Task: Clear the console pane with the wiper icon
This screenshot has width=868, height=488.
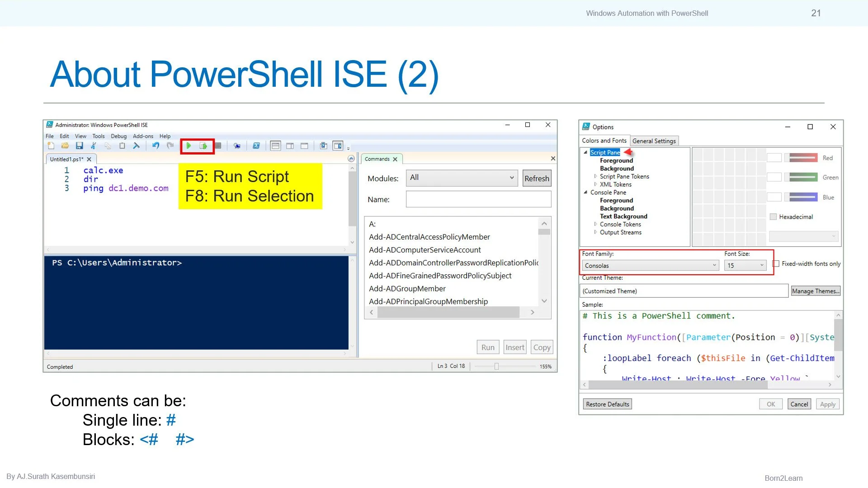Action: coord(136,145)
